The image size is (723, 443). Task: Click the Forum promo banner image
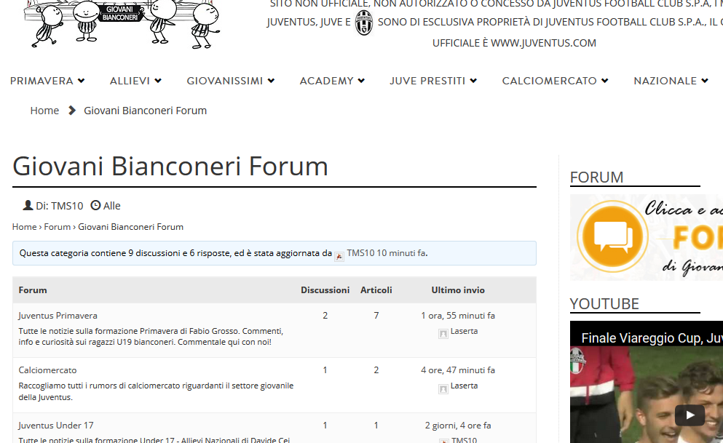[647, 237]
